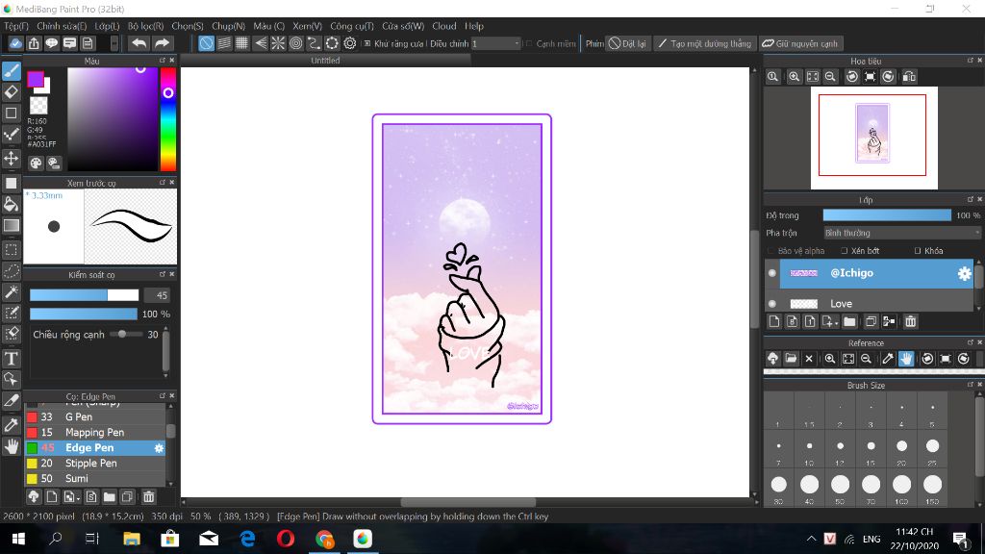Select the rectangular Select tool
985x554 pixels.
12,249
